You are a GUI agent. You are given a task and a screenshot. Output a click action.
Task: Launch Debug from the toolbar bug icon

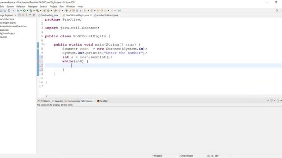[x=18, y=11]
